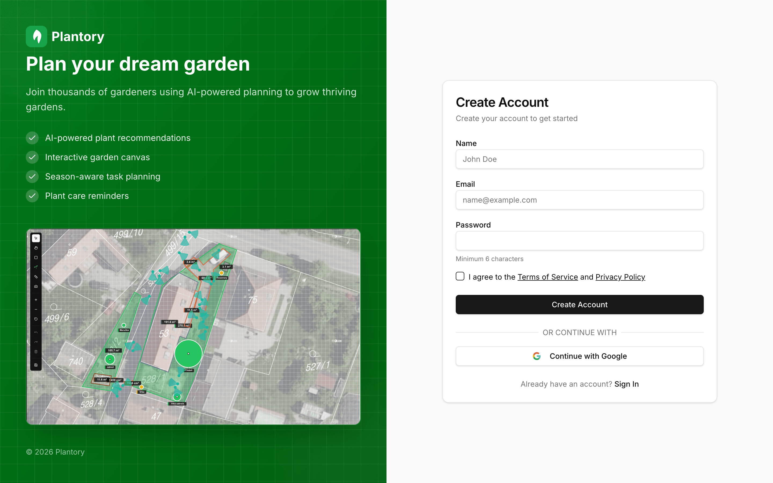Screen dimensions: 773x483
Task: Open the Sign In link
Action: pos(626,384)
